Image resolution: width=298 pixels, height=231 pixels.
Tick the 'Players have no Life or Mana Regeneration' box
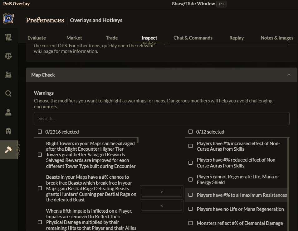pos(191,209)
